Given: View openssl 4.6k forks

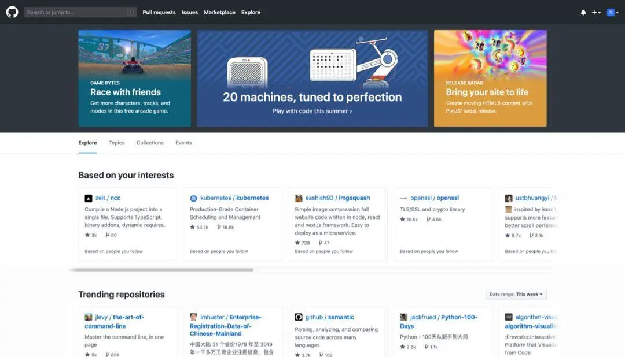Looking at the screenshot, I should point(434,220).
